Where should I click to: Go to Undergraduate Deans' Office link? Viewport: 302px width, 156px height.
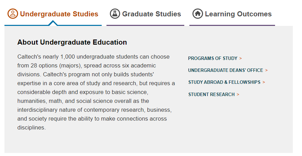tap(226, 71)
